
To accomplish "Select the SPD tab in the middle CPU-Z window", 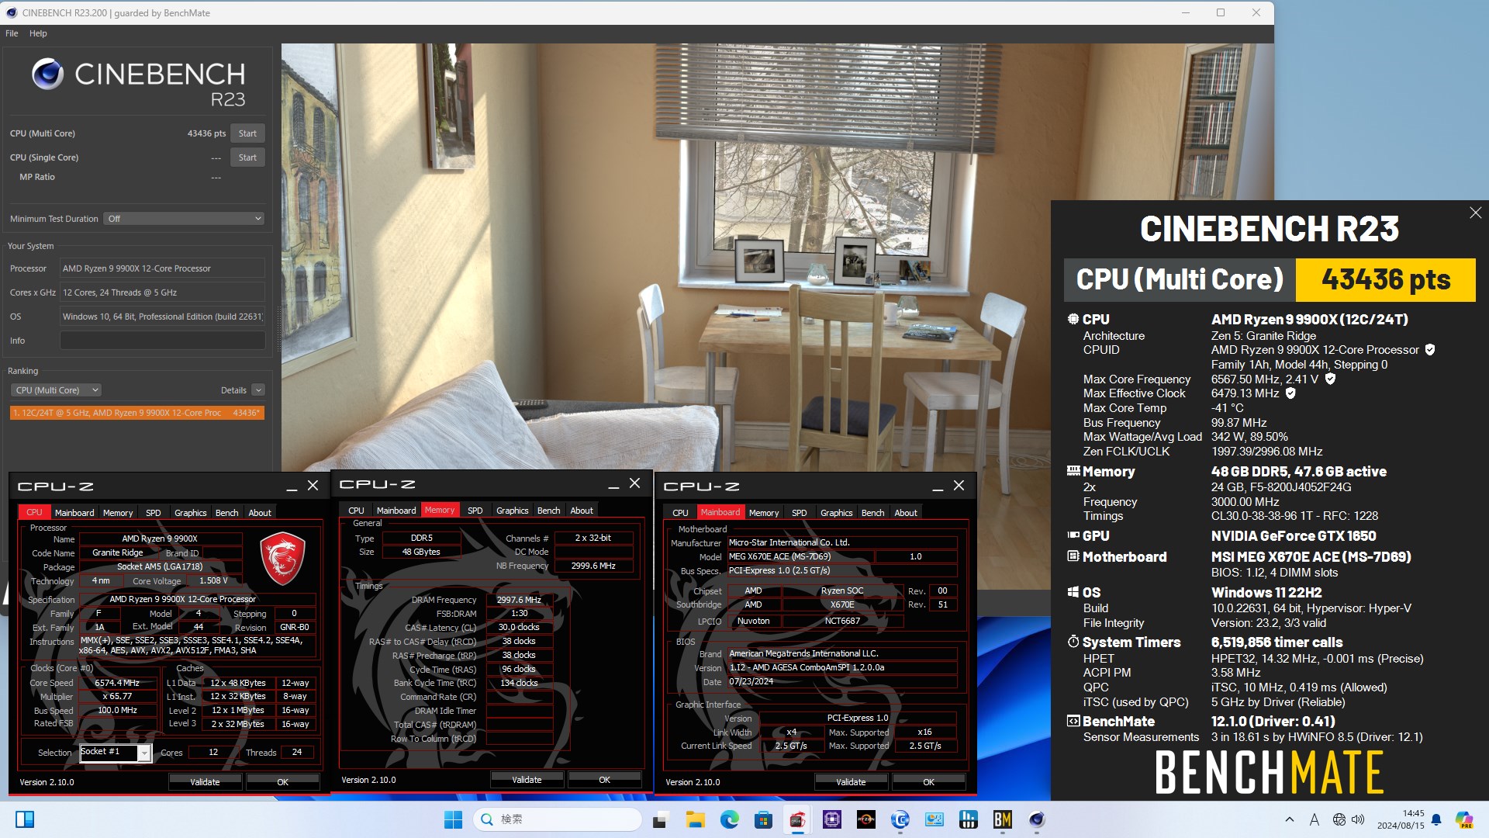I will [475, 511].
